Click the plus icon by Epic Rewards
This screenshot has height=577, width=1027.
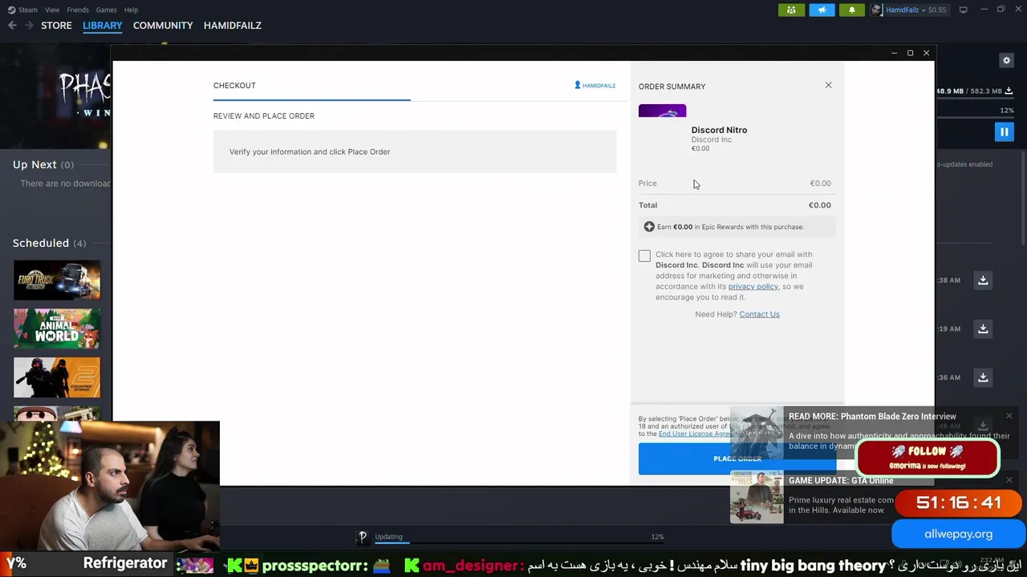(649, 227)
